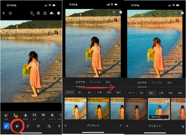Apply the 自動 auto-enhance quick action

tap(6, 116)
